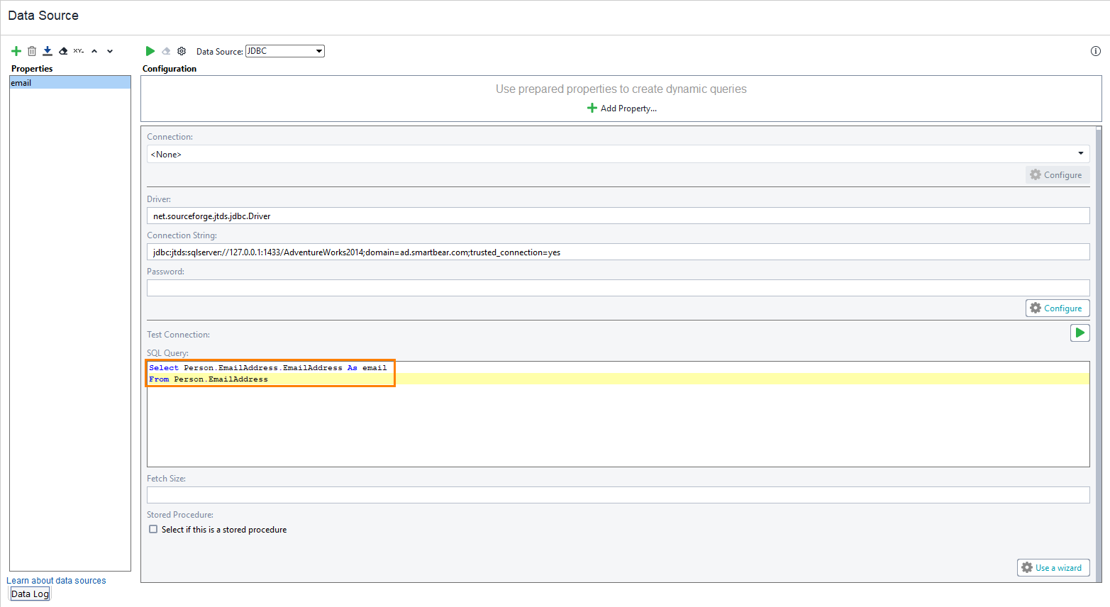This screenshot has width=1110, height=607.
Task: Import properties using the download icon
Action: click(x=47, y=50)
